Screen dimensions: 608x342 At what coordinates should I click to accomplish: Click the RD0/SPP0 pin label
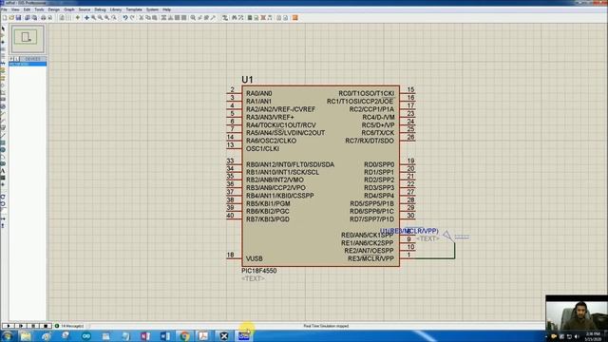click(x=379, y=164)
